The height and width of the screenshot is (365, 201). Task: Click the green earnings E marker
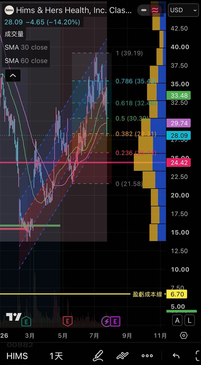26,322
